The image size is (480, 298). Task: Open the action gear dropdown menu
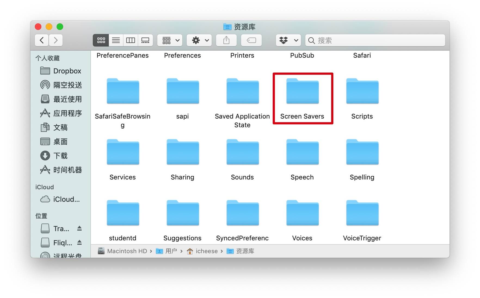pos(199,40)
